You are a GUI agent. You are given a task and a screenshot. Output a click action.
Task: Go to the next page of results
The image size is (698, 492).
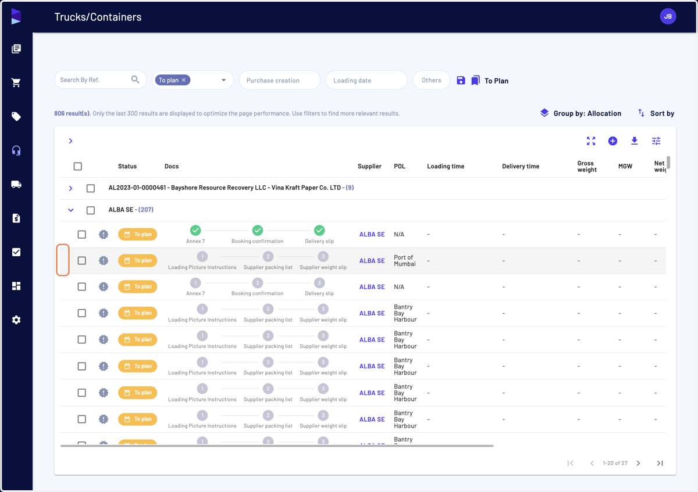click(x=638, y=463)
